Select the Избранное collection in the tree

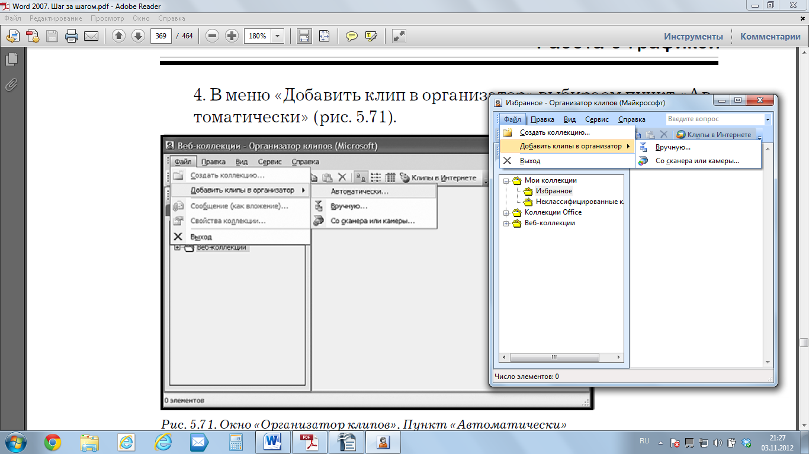coord(554,191)
